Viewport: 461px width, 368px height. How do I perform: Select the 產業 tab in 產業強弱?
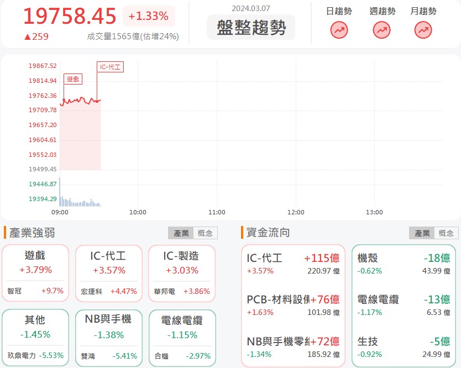[x=181, y=233]
